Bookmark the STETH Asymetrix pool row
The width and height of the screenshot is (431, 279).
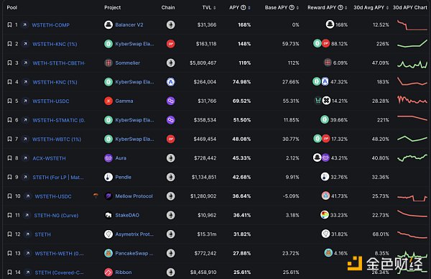tap(9, 234)
